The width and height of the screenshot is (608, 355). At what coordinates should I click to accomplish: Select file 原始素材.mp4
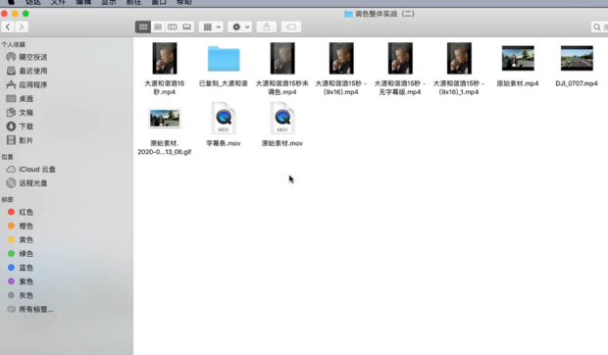pyautogui.click(x=518, y=59)
